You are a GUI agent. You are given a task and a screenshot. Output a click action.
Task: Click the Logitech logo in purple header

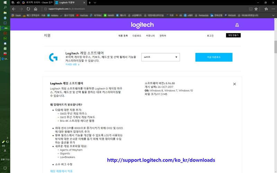(142, 25)
